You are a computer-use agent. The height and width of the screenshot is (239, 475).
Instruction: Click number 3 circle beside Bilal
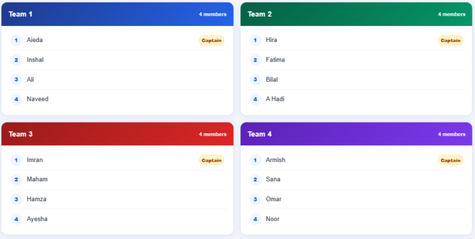(x=255, y=80)
